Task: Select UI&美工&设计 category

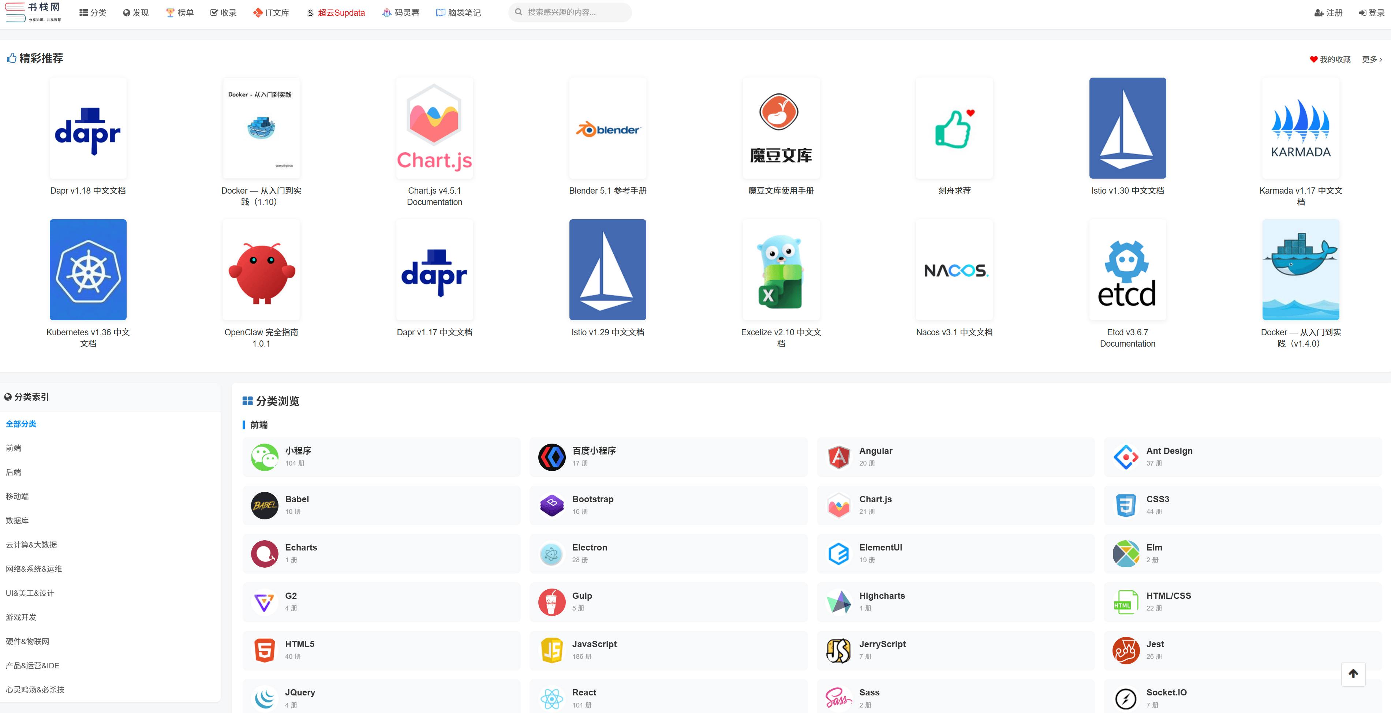Action: 30,593
